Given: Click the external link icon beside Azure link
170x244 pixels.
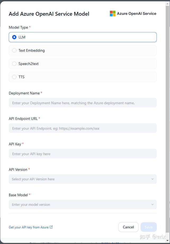Looking at the screenshot, I should coord(51,227).
